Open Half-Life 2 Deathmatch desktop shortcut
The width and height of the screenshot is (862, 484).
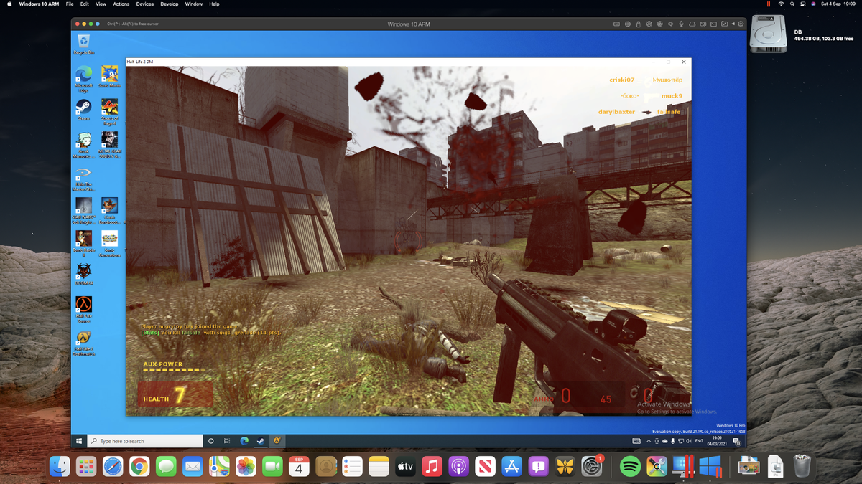click(83, 343)
